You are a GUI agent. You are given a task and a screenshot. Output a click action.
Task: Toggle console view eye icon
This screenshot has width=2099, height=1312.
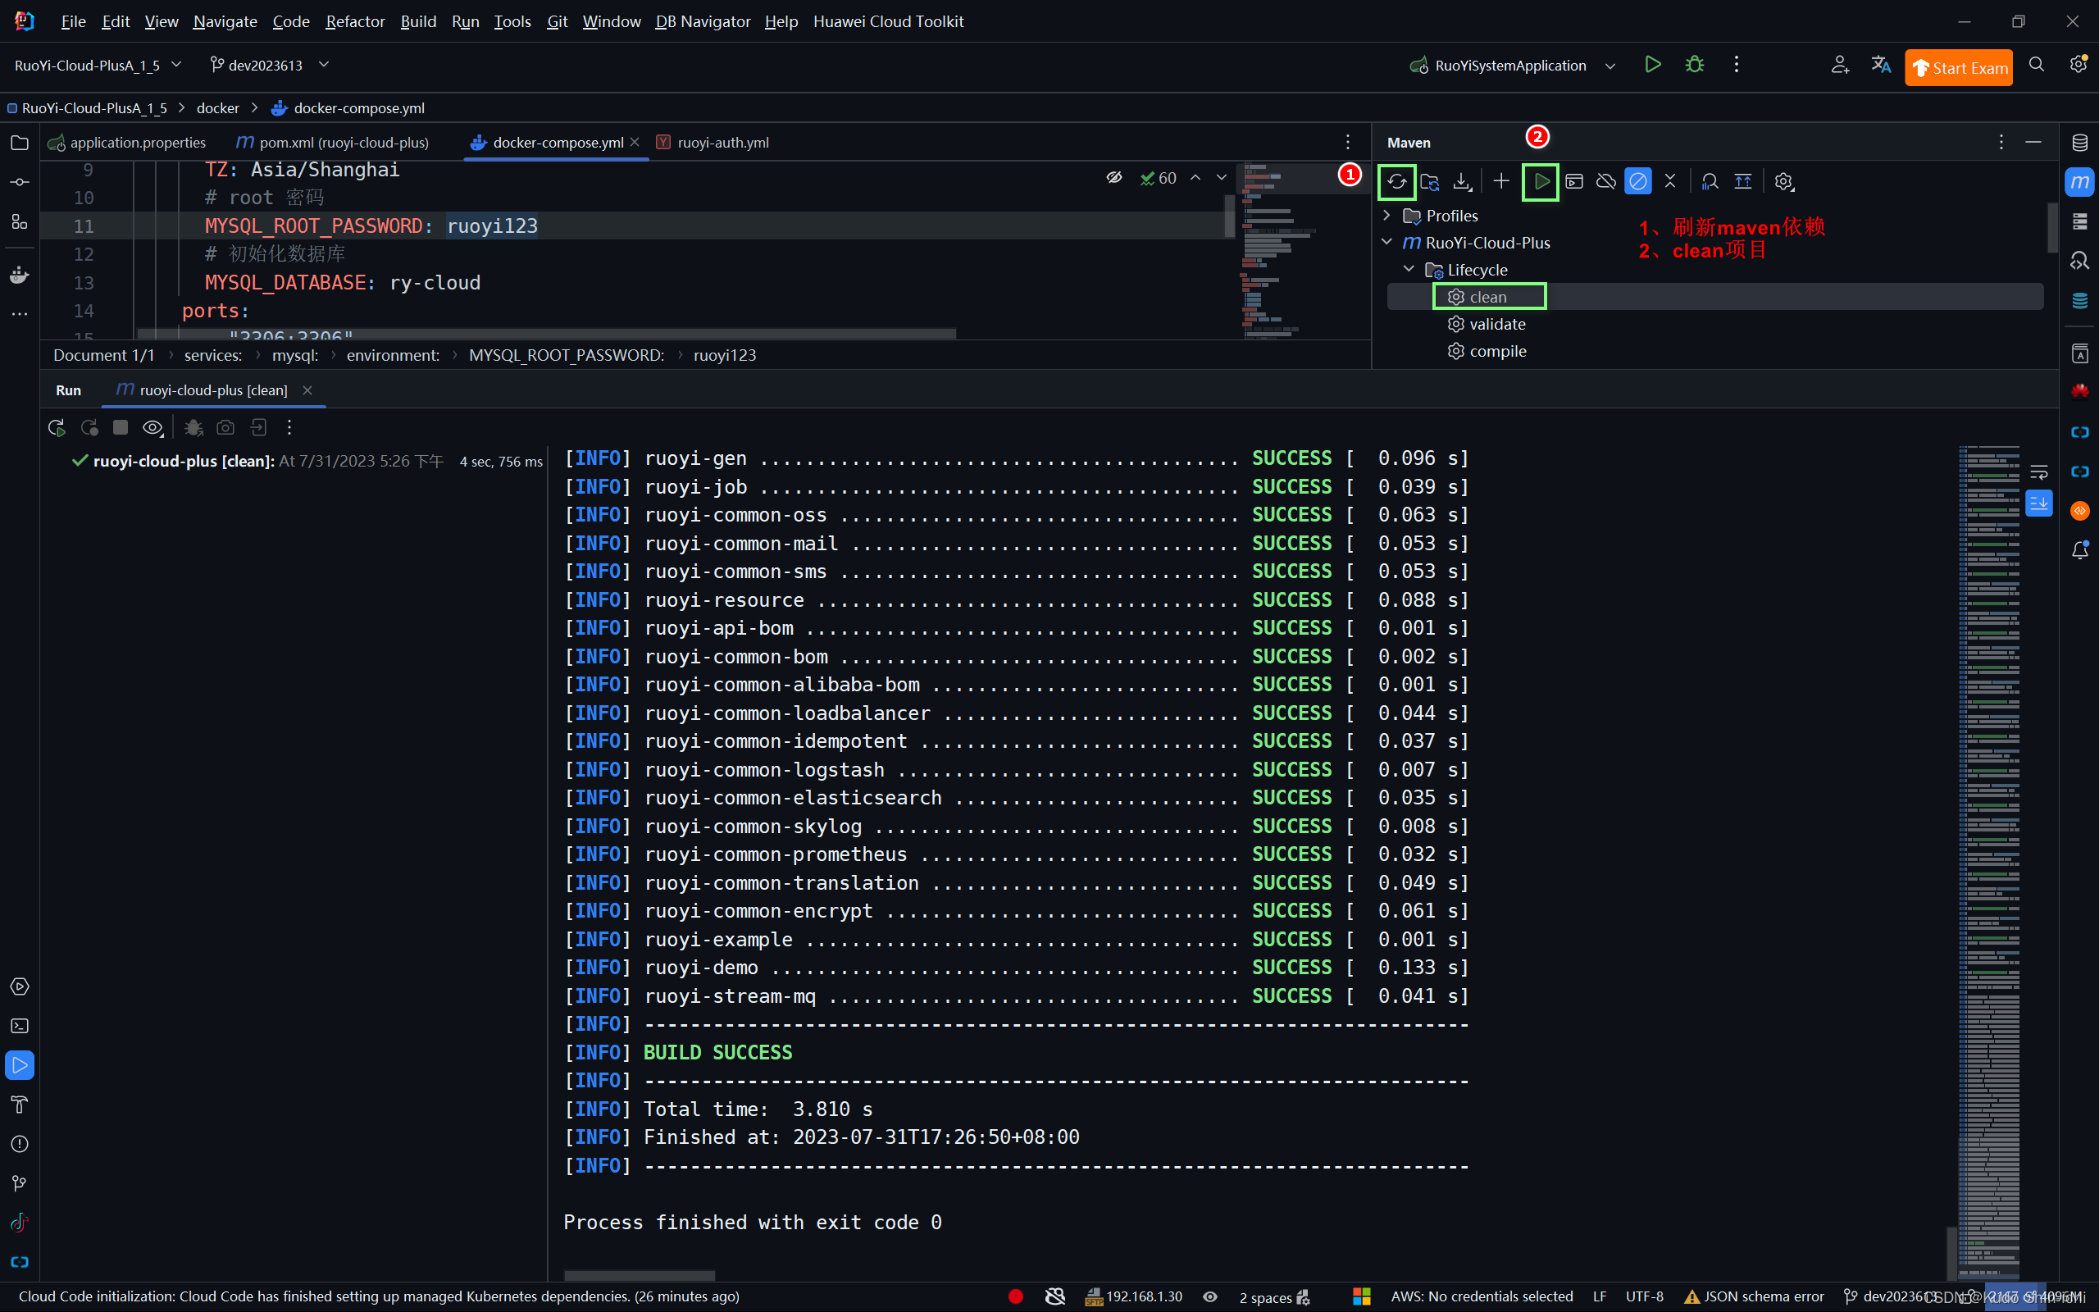153,428
